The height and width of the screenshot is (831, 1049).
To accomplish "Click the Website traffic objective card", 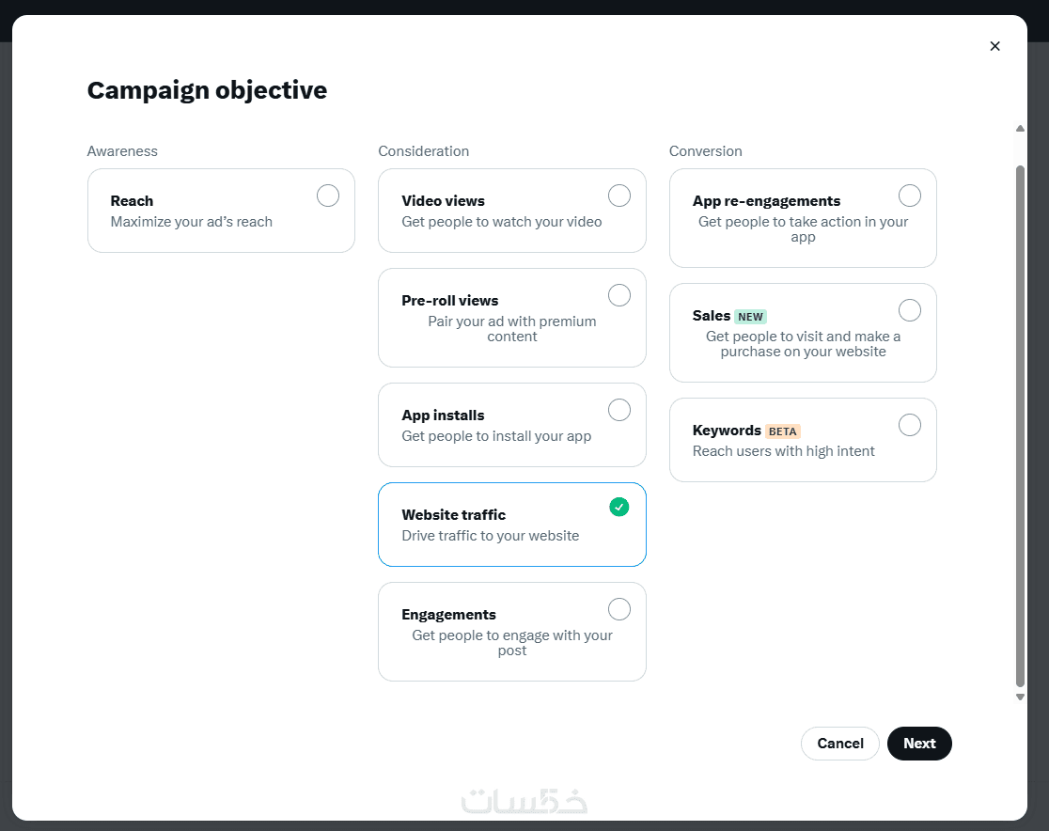I will pyautogui.click(x=511, y=525).
